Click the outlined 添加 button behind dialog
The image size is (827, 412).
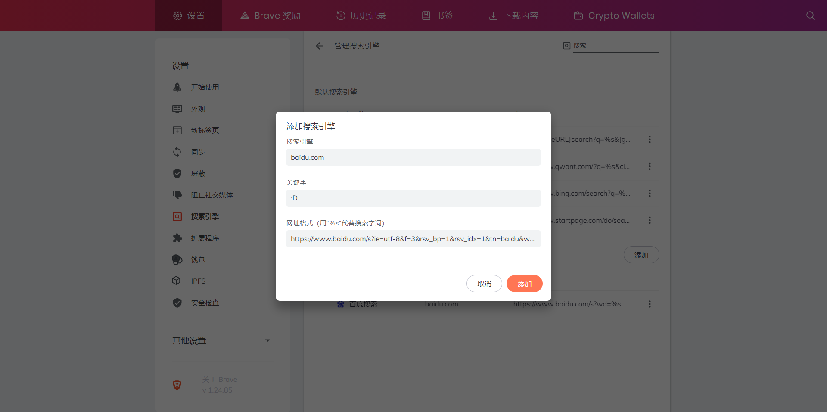click(x=641, y=255)
